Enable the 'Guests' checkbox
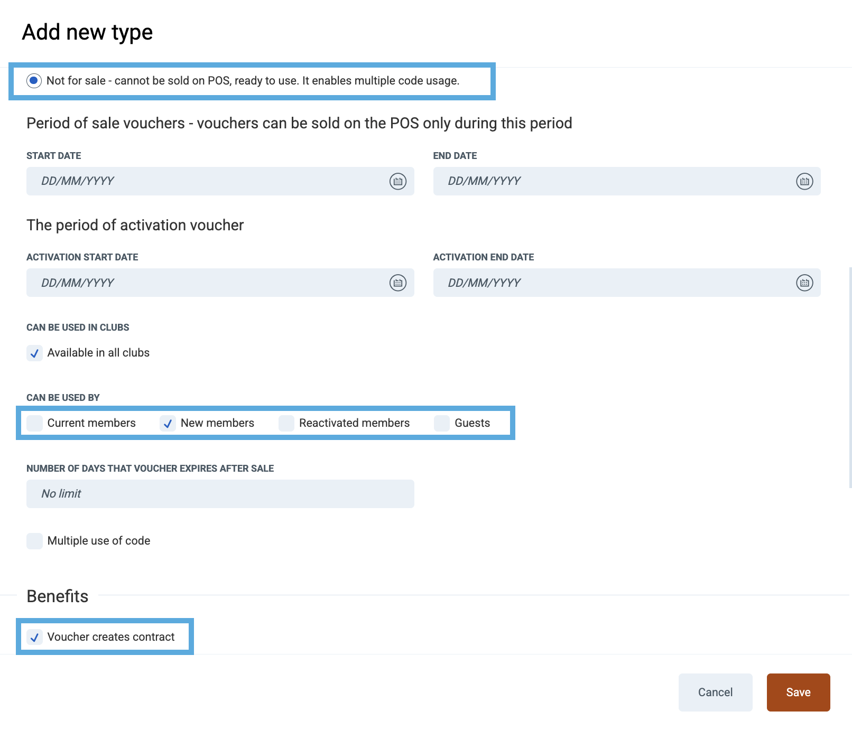Viewport: 852px width, 730px height. (442, 423)
